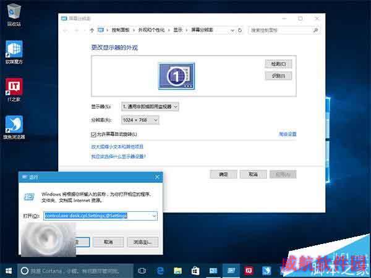Click the 检测(C) button
The height and width of the screenshot is (278, 371).
click(278, 64)
